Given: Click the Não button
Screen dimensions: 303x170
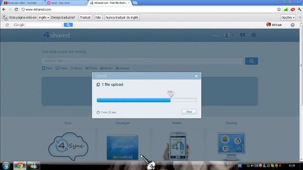Looking at the screenshot, I should tap(98, 17).
